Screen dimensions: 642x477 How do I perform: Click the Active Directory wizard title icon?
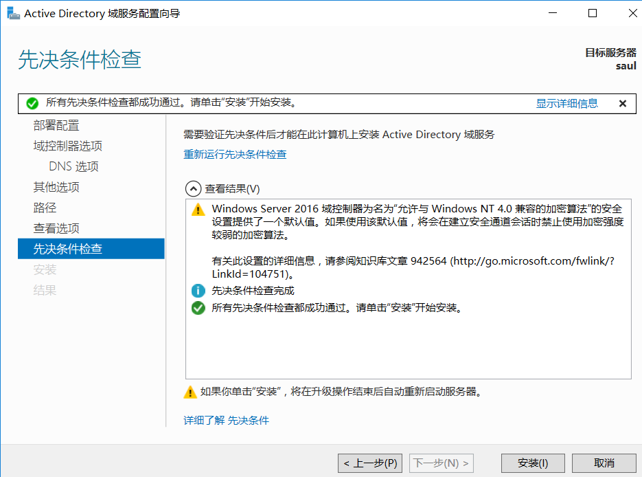[13, 14]
